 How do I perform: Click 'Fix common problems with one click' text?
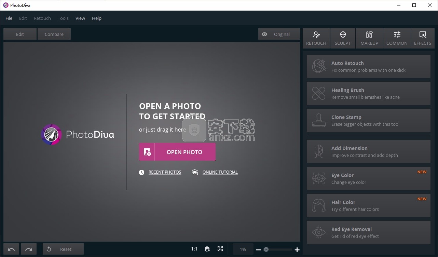pyautogui.click(x=368, y=70)
